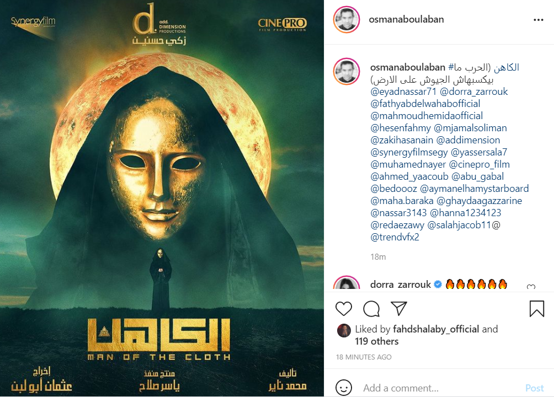
Task: Open comments via the speech bubble icon
Action: click(371, 309)
